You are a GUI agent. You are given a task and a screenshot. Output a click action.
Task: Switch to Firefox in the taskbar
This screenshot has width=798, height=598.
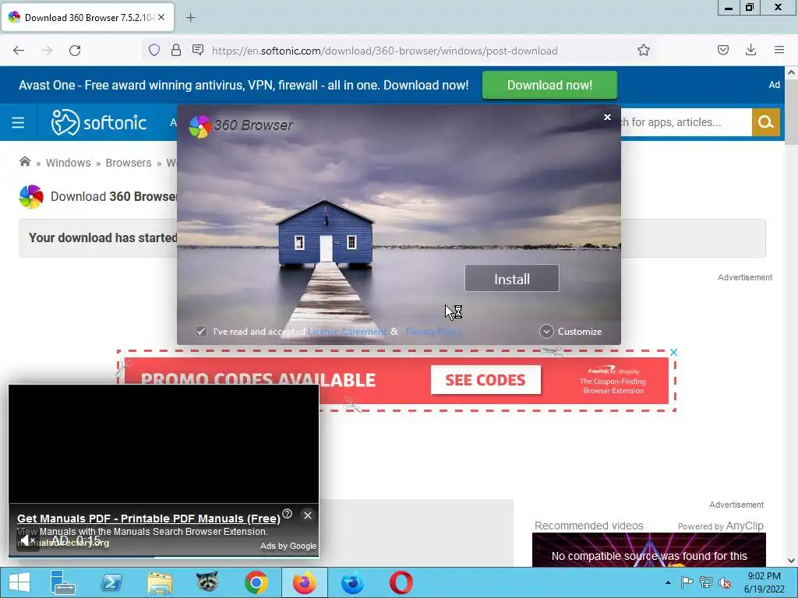(305, 582)
